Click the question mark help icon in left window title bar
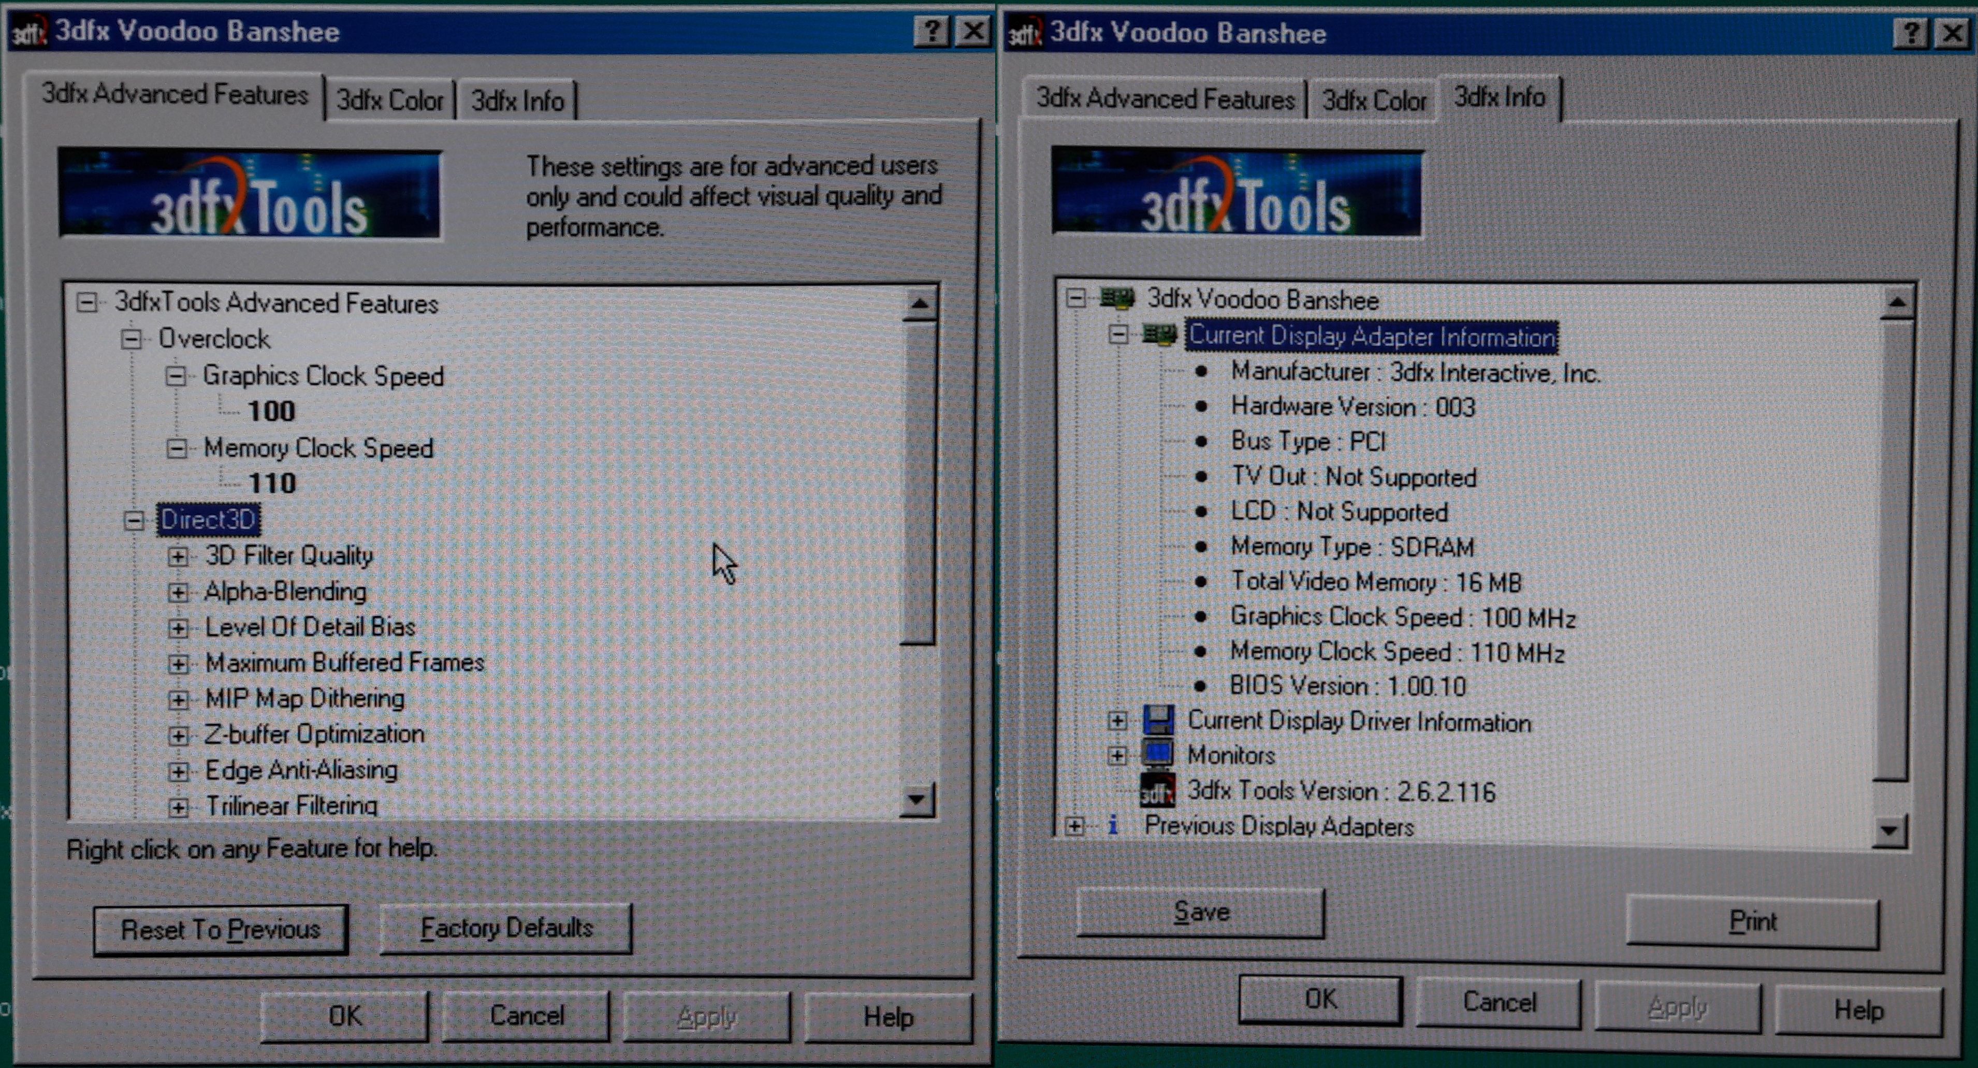Screen dimensions: 1978x1068 pos(932,32)
